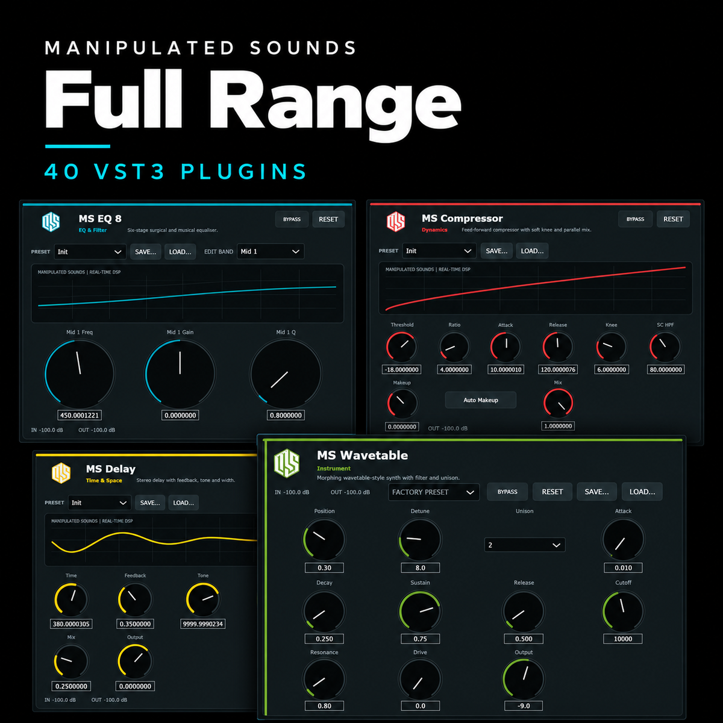723x723 pixels.
Task: Click SAVE in MS Wavetable
Action: point(596,492)
